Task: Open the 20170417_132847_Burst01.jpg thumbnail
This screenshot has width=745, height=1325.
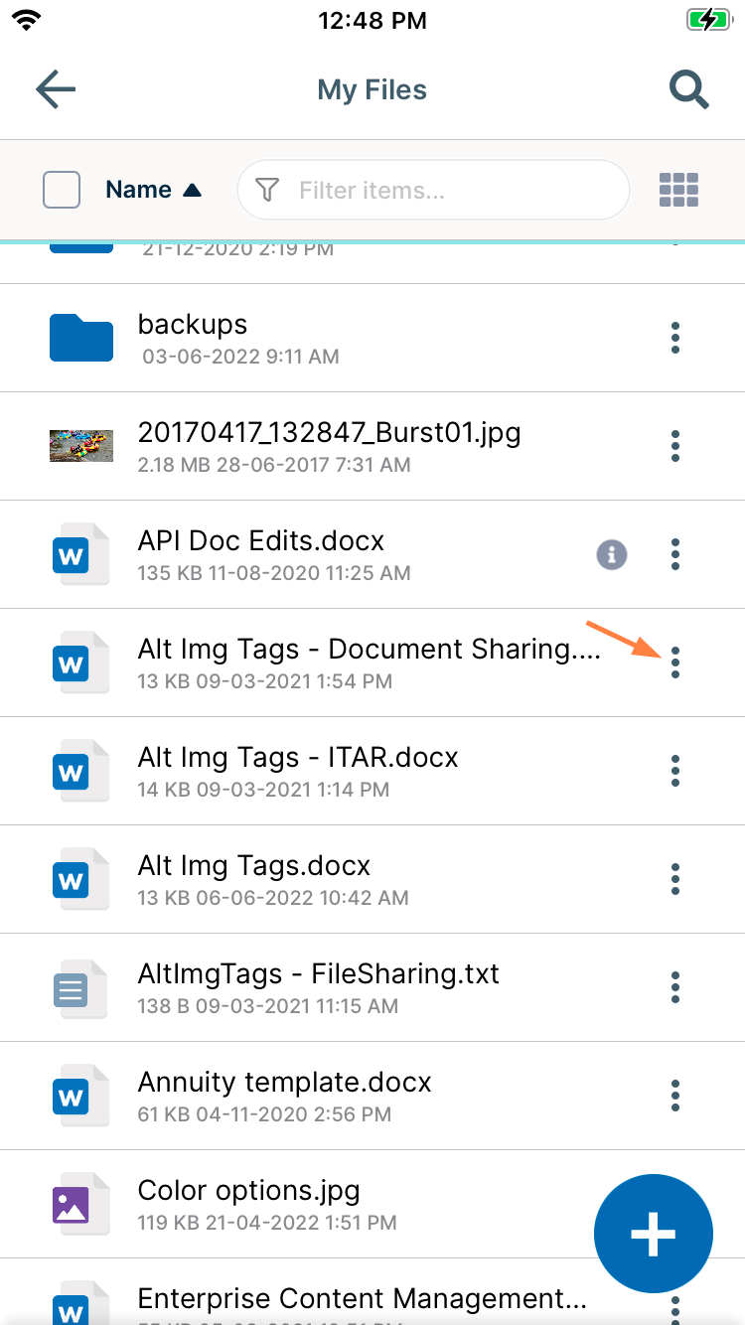Action: 80,446
